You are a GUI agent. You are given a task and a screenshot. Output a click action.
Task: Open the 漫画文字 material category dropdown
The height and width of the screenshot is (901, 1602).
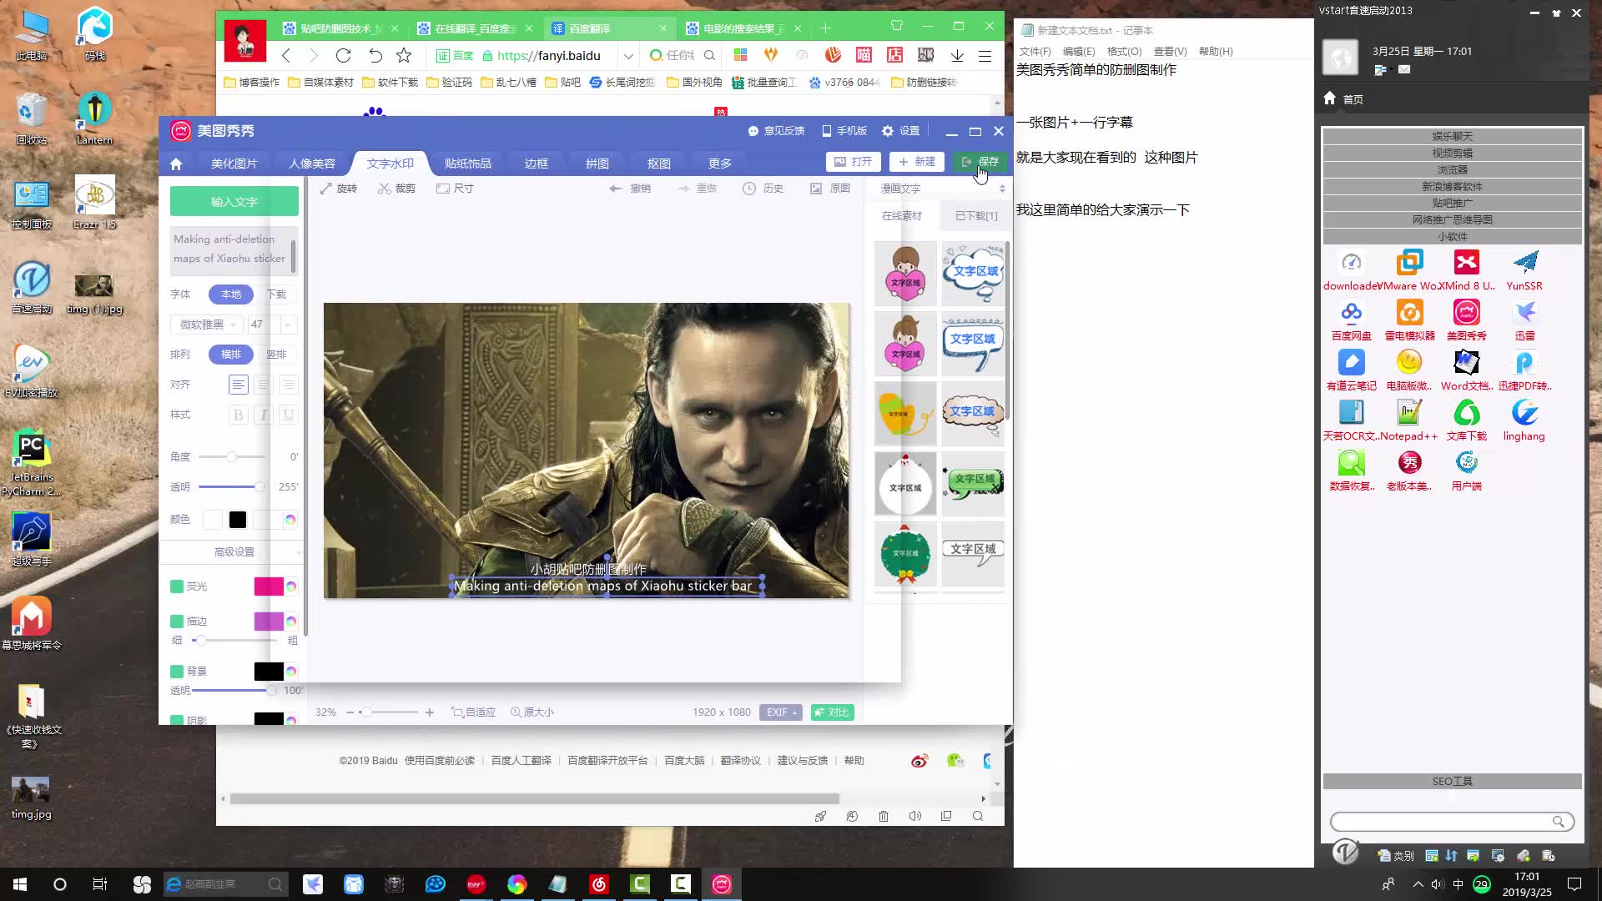tap(942, 189)
